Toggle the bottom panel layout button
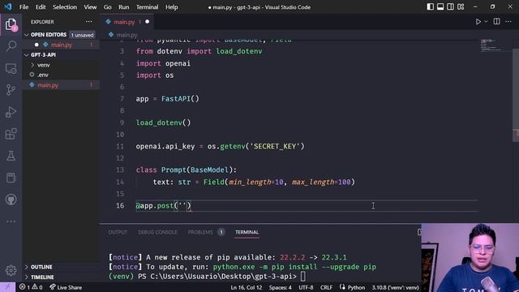Image resolution: width=519 pixels, height=292 pixels. 440,7
